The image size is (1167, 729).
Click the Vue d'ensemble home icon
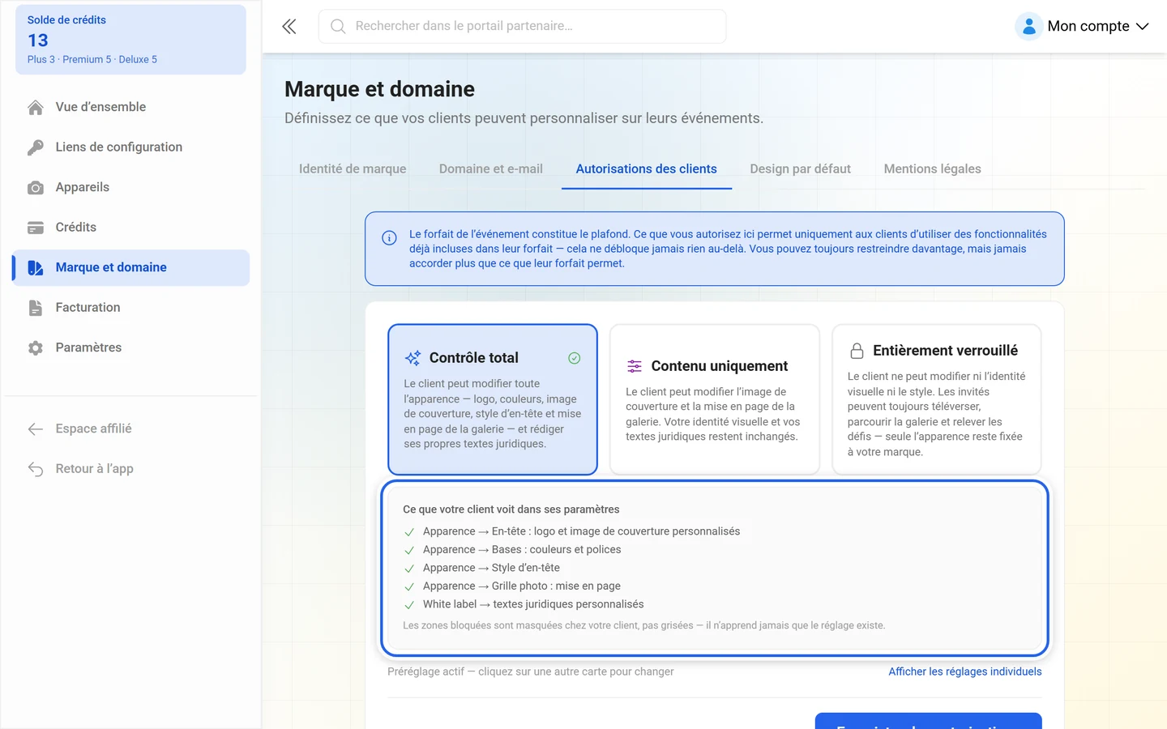click(36, 107)
